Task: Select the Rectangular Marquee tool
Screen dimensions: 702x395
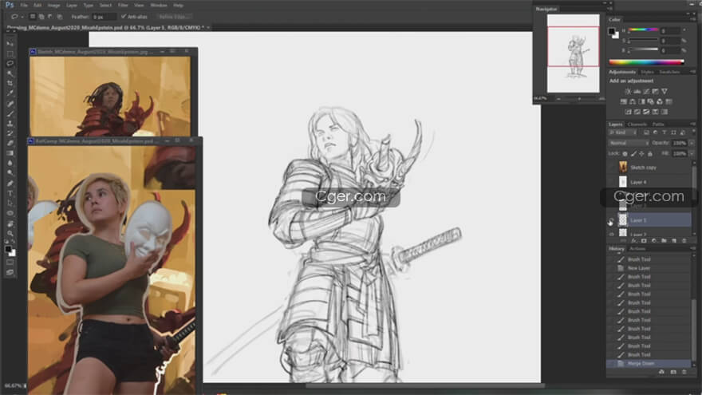Action: (x=10, y=53)
